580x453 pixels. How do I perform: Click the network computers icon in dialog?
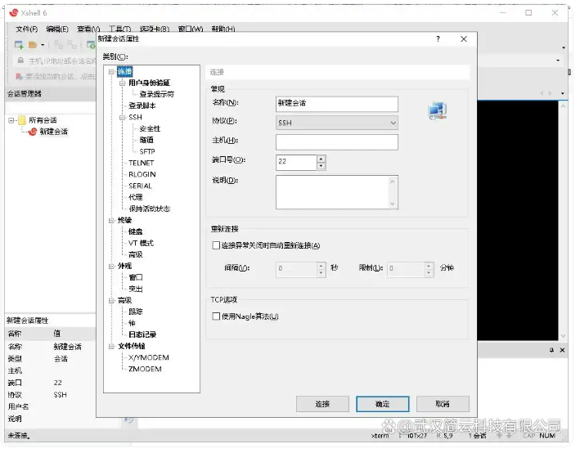click(x=437, y=111)
